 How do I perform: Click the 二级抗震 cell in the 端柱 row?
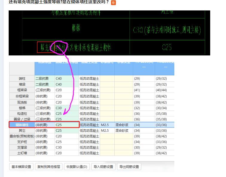click(45, 79)
